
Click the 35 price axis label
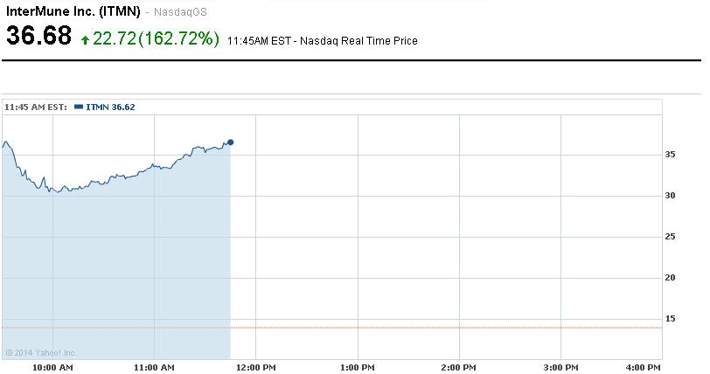tap(672, 154)
